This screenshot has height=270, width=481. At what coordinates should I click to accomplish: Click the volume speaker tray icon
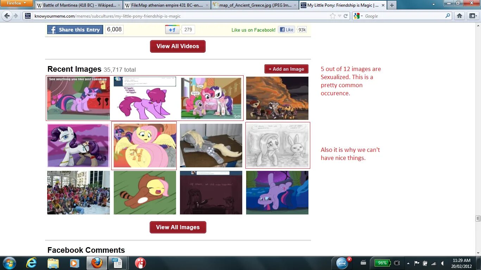442,263
